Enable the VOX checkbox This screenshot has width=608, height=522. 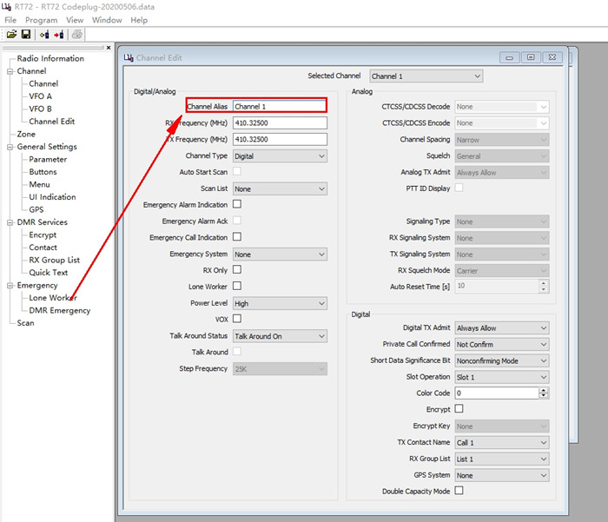coord(237,319)
